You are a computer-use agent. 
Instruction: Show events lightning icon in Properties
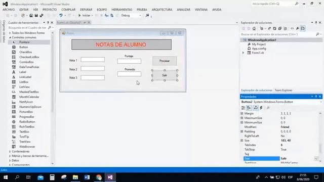tap(261, 108)
